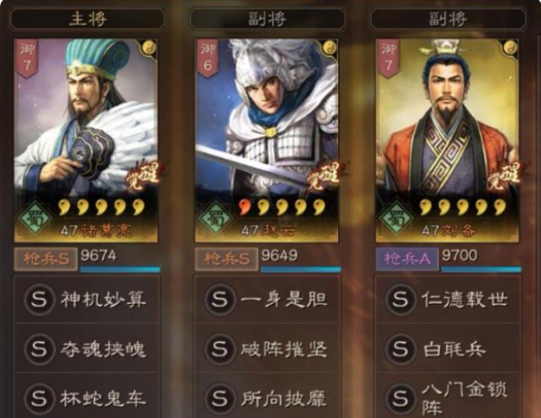Click the red first star on 赵云
This screenshot has height=418, width=541.
pos(245,207)
